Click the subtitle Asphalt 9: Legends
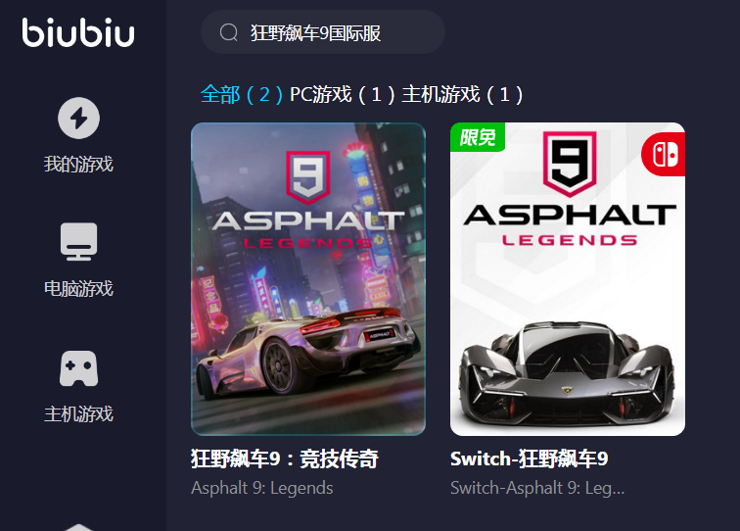This screenshot has width=740, height=531. [262, 488]
